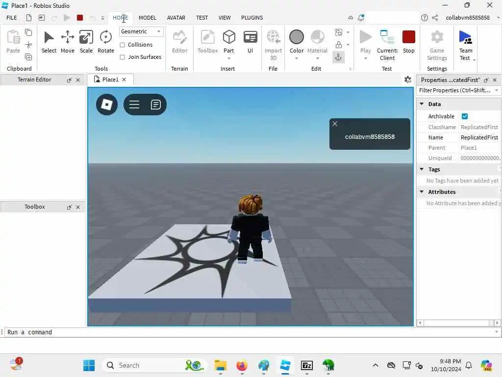502x377 pixels.
Task: Enable the Collisions checkbox
Action: 122,45
